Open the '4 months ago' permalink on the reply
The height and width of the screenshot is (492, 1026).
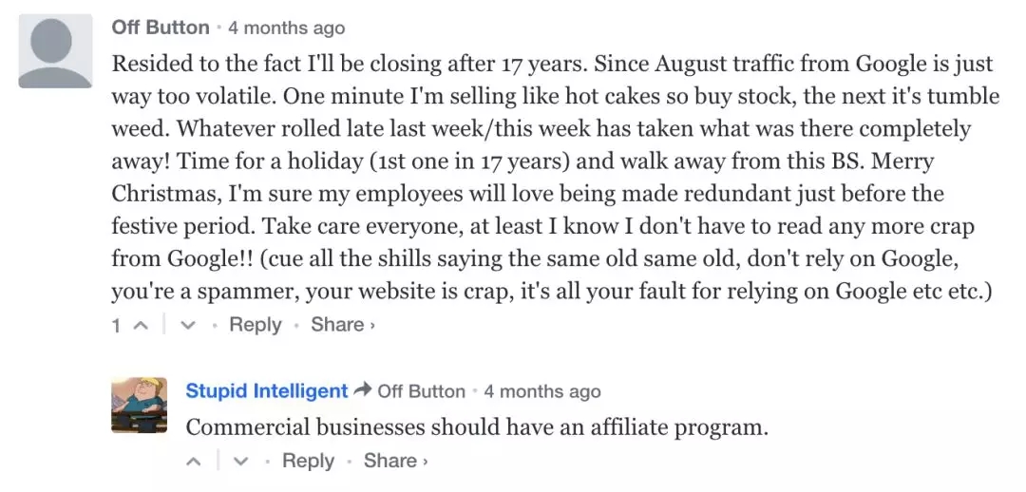[x=541, y=391]
